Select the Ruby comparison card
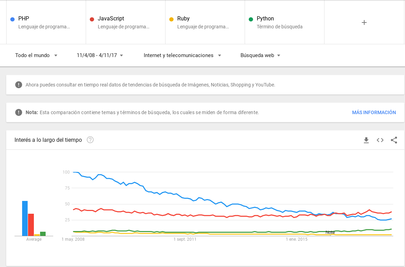This screenshot has width=405, height=267. coord(205,22)
